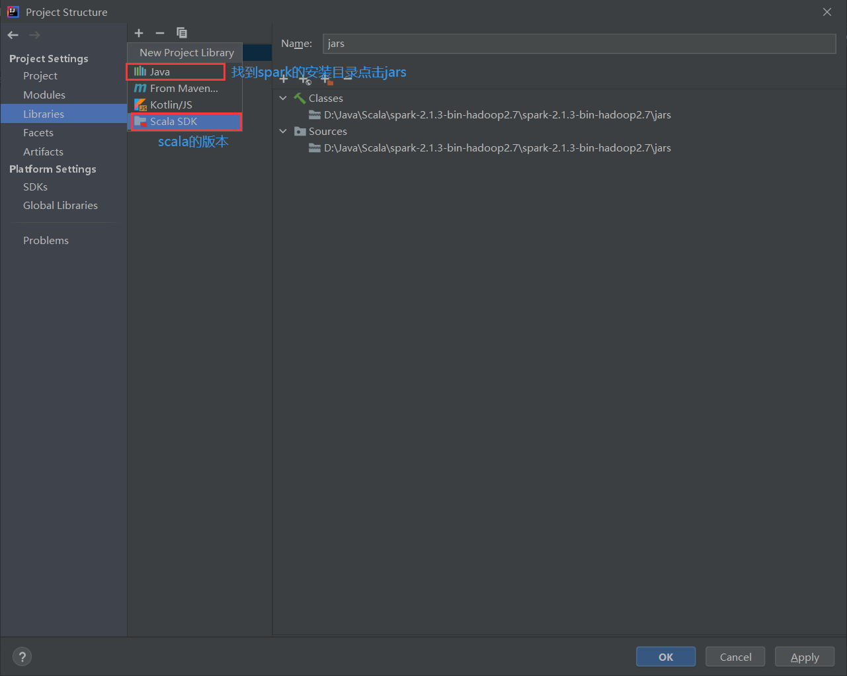Go forward with the right arrow

(34, 35)
